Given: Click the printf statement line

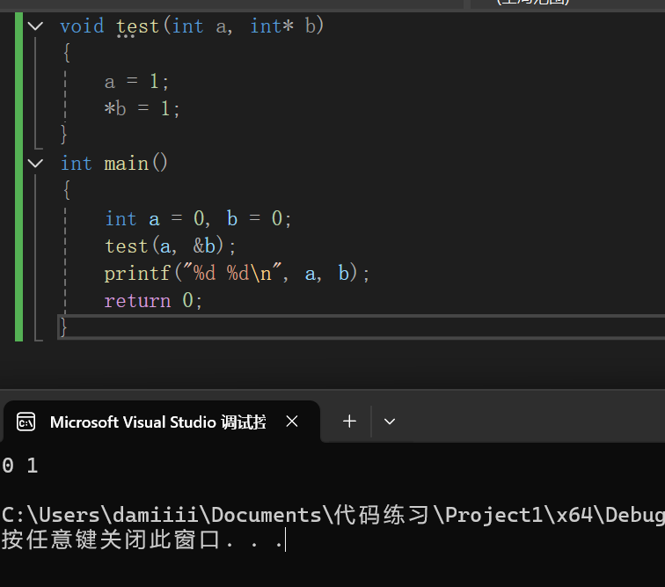Looking at the screenshot, I should point(237,274).
